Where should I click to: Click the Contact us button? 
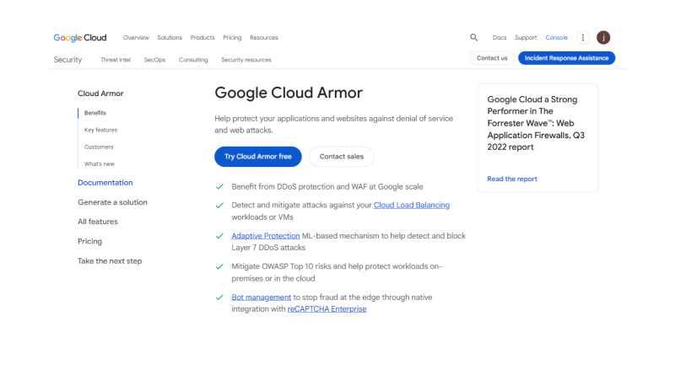[x=492, y=58]
